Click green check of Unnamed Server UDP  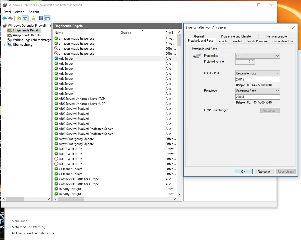[x=56, y=103]
